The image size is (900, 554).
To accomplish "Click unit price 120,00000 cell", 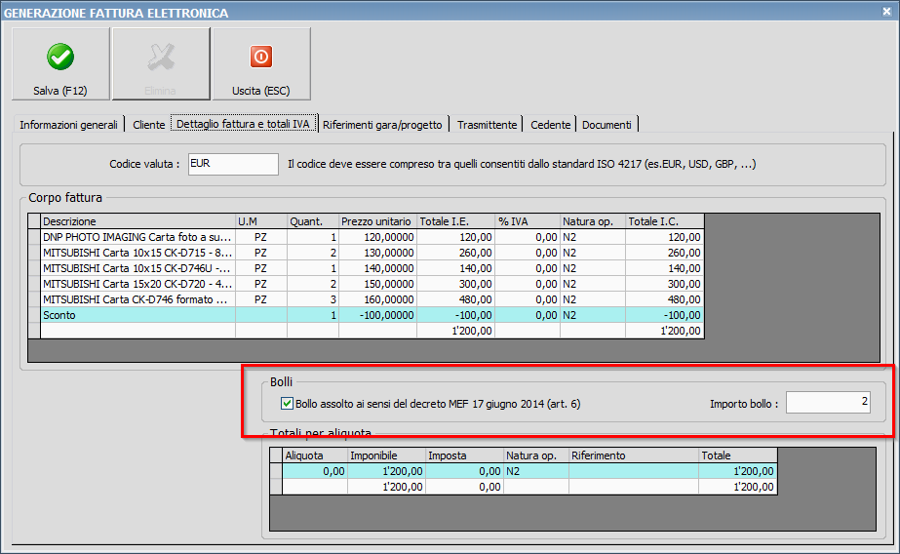I will pos(377,237).
